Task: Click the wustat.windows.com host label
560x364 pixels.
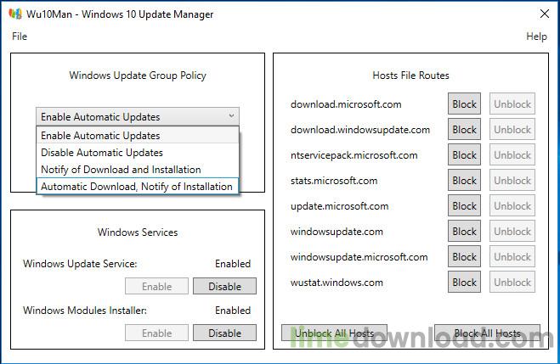Action: (337, 283)
